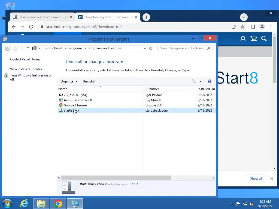Click the startisback.com publisher cell
The height and width of the screenshot is (209, 279).
point(157,110)
